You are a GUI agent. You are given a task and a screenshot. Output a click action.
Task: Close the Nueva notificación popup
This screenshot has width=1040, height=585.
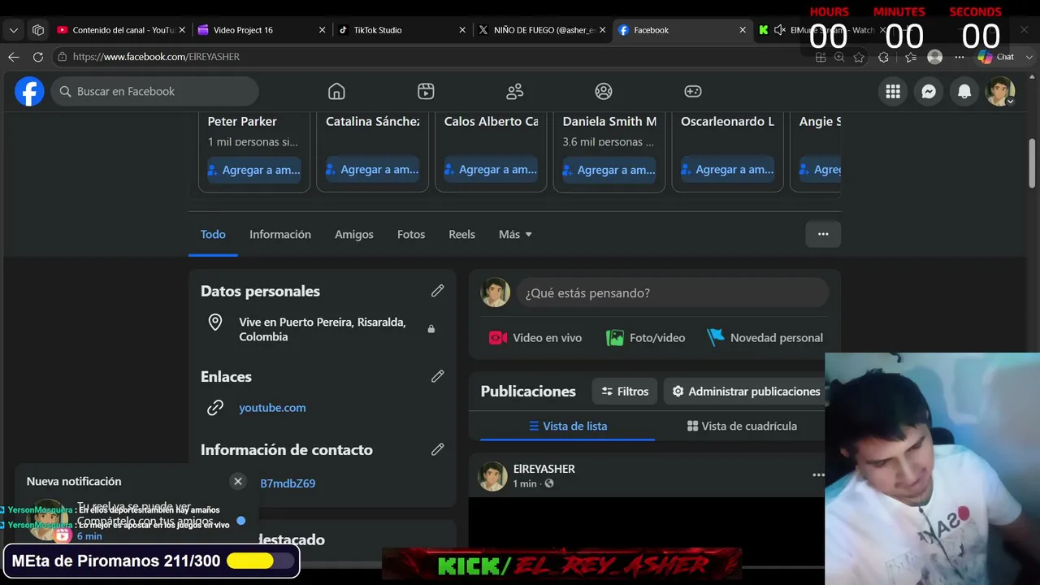tap(238, 481)
